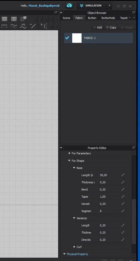The width and height of the screenshot is (140, 261).
Task: Switch to the Buttonhole tab
Action: [108, 18]
